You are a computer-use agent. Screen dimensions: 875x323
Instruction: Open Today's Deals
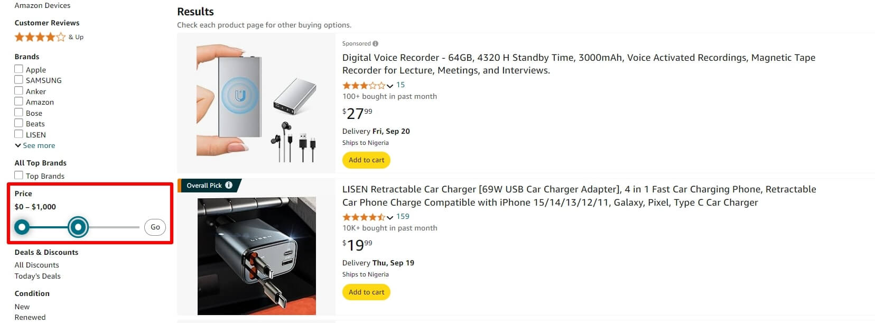38,275
